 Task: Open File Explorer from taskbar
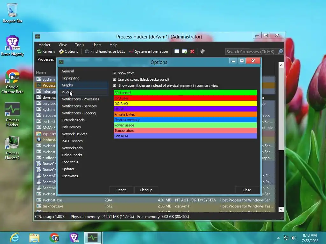pos(34,238)
